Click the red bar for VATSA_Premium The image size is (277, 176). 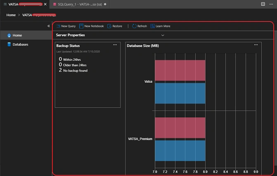pos(180,128)
